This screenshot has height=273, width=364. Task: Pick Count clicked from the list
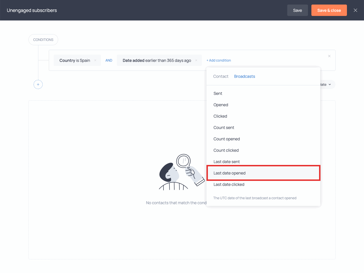226,150
